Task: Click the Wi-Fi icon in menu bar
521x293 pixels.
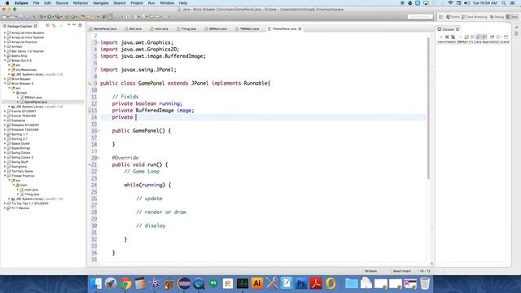Action: (x=450, y=3)
